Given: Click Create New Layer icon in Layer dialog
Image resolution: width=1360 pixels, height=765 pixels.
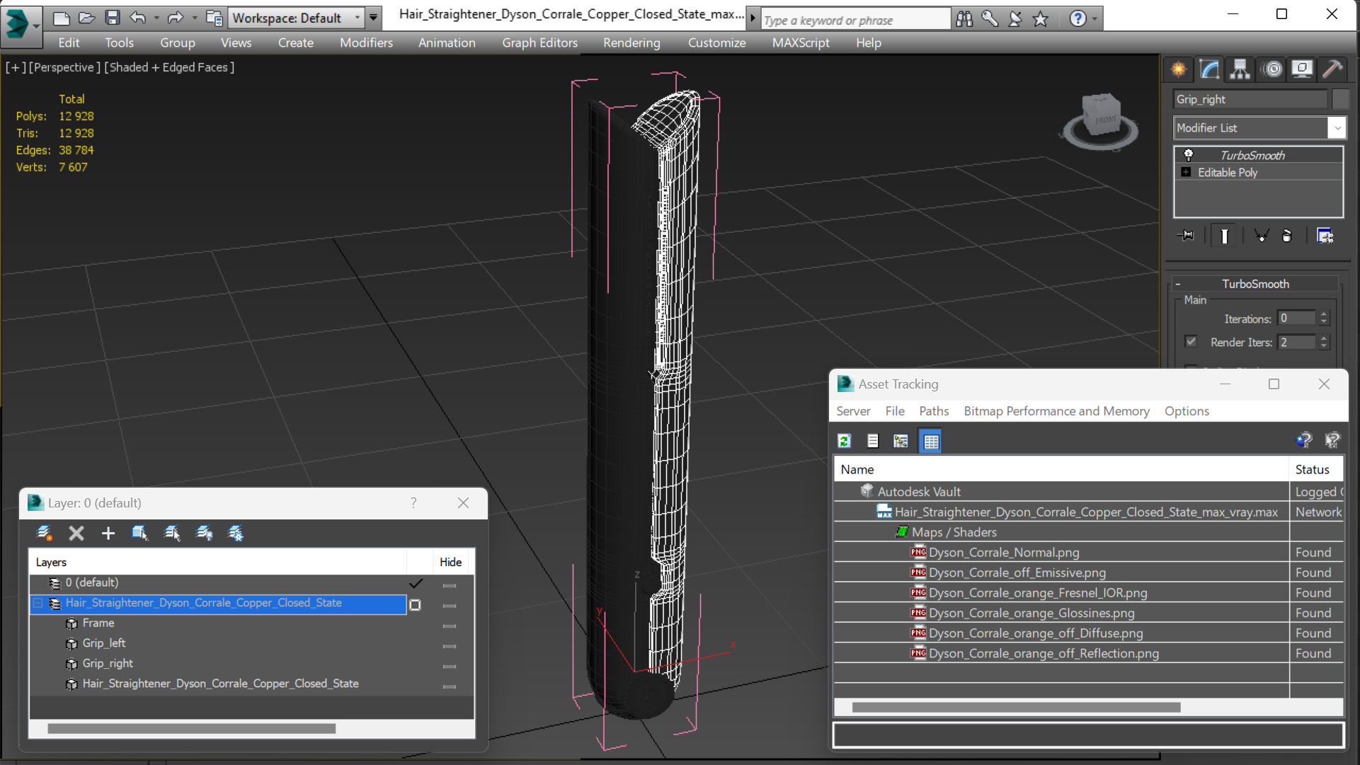Looking at the screenshot, I should point(45,534).
